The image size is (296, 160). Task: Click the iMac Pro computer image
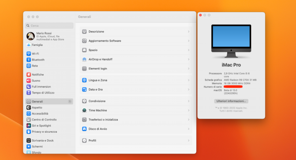(231, 41)
